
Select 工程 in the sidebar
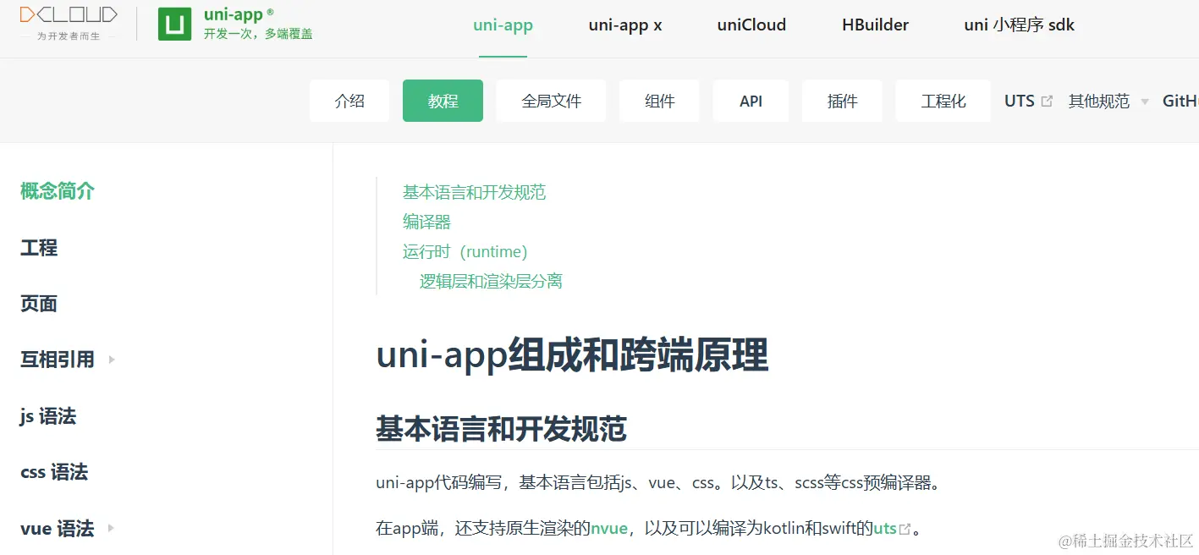(x=39, y=248)
